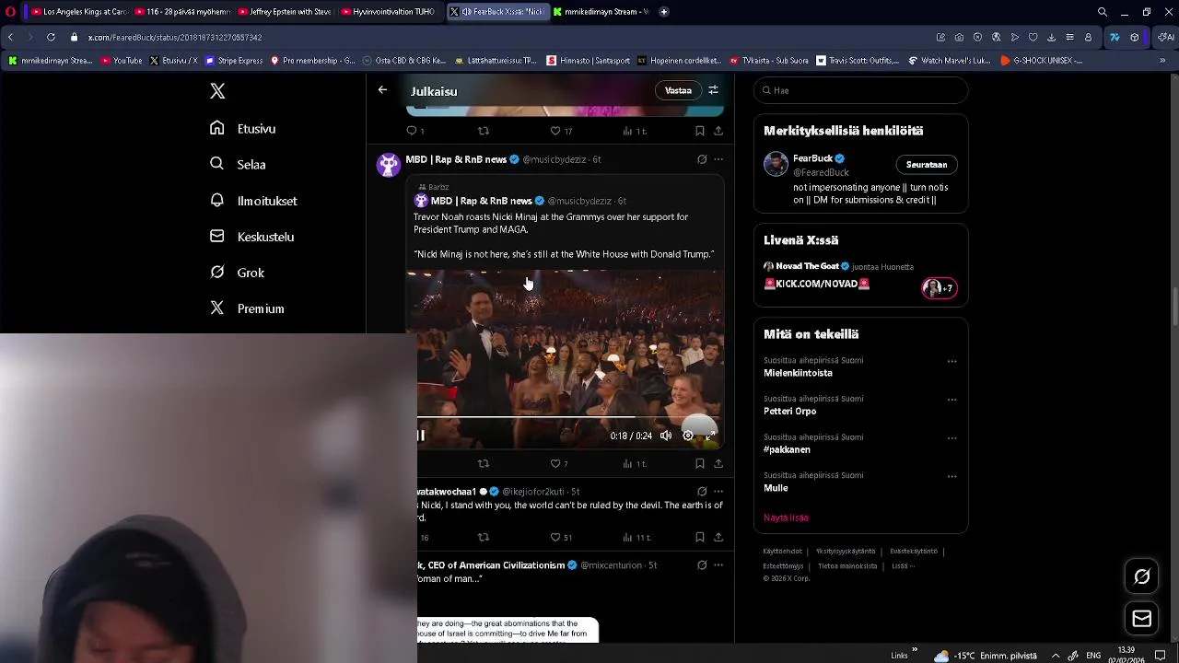The width and height of the screenshot is (1179, 663).
Task: Click the Hae search field
Action: click(860, 90)
